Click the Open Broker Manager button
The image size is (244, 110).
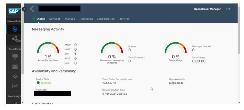tap(207, 9)
